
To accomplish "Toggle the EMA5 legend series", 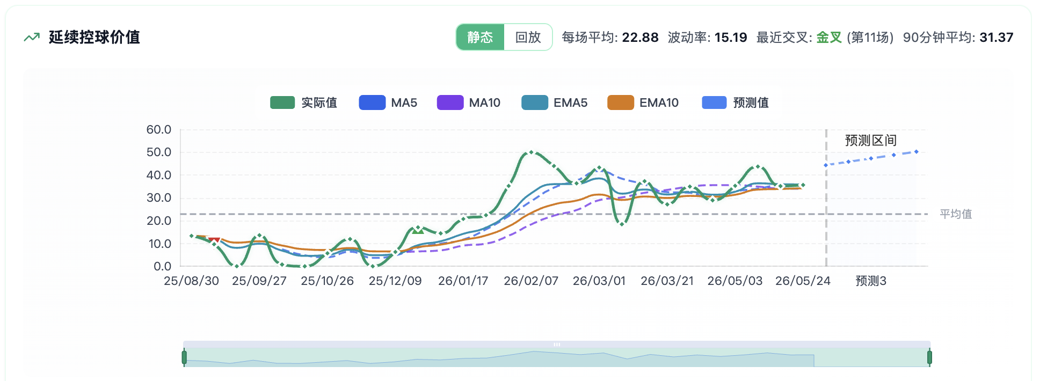I will point(555,102).
